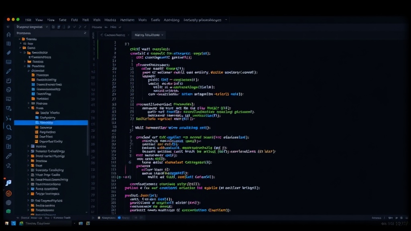Click the left chevron on the first editor tab
The height and width of the screenshot is (231, 411).
102,35
